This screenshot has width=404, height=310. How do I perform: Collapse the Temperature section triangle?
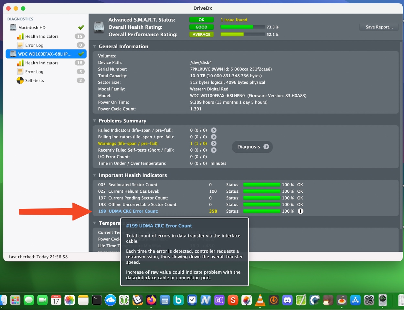[95, 223]
